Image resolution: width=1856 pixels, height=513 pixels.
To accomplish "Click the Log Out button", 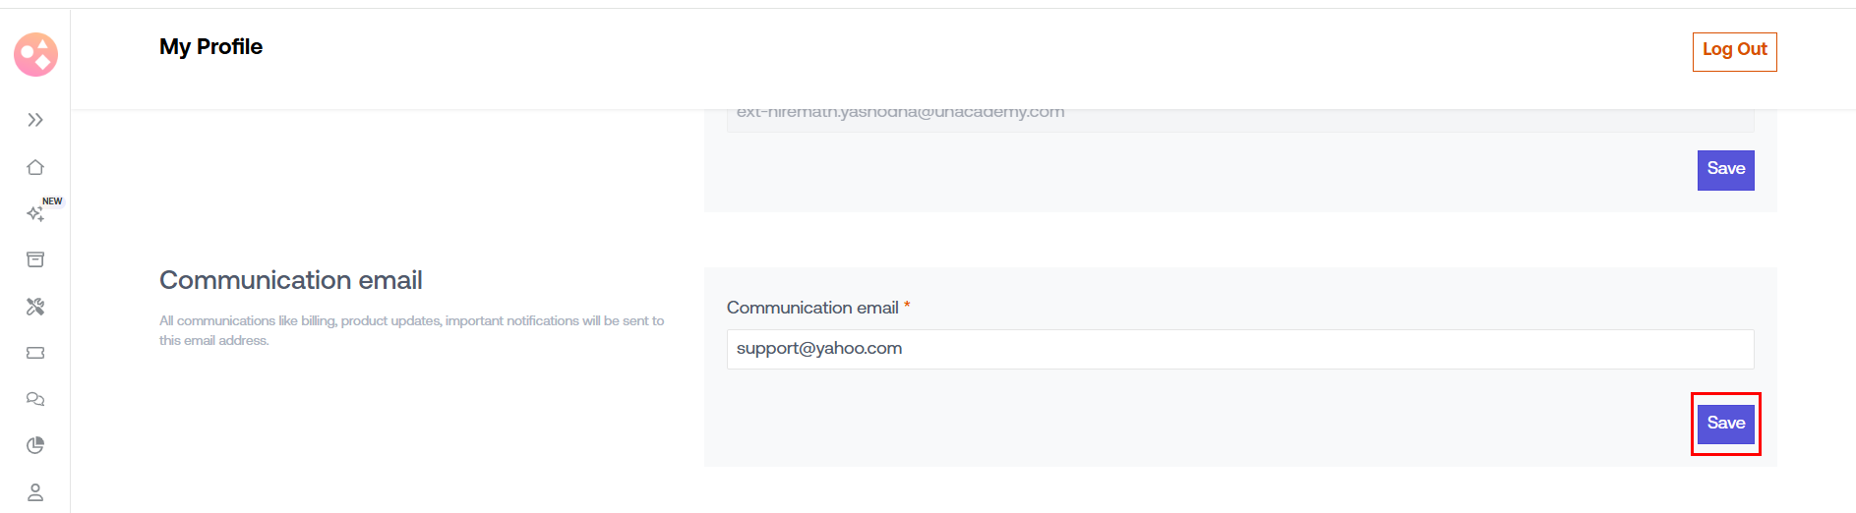I will coord(1734,51).
